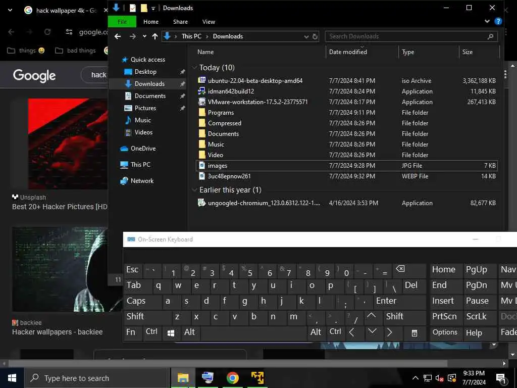Open the Home ribbon tab
The width and height of the screenshot is (517, 388).
pyautogui.click(x=150, y=21)
